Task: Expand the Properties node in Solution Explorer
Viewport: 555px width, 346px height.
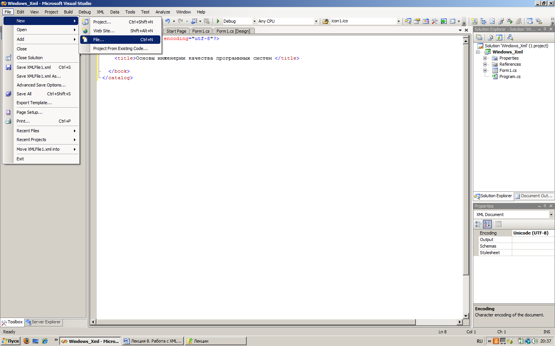Action: click(x=485, y=58)
